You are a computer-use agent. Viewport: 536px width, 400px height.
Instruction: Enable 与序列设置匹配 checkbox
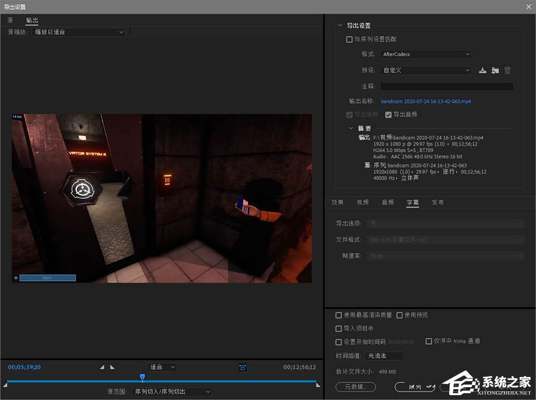point(349,40)
